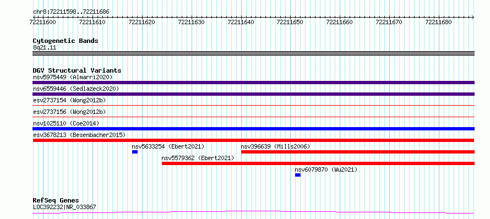
Task: Click ruler position 72211640
Action: pos(241,22)
